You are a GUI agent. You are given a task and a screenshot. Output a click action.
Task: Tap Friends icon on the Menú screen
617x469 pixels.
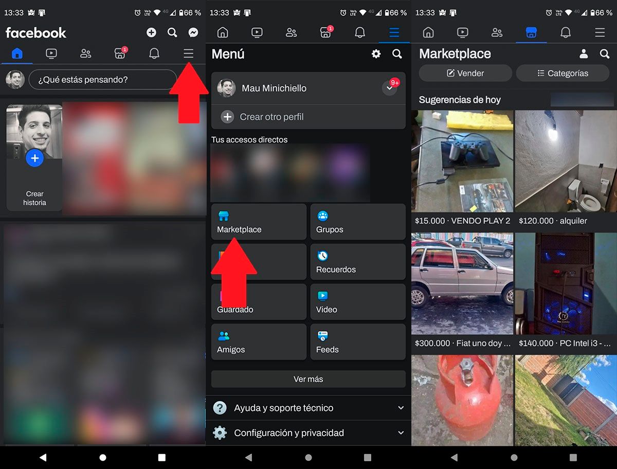(x=292, y=32)
